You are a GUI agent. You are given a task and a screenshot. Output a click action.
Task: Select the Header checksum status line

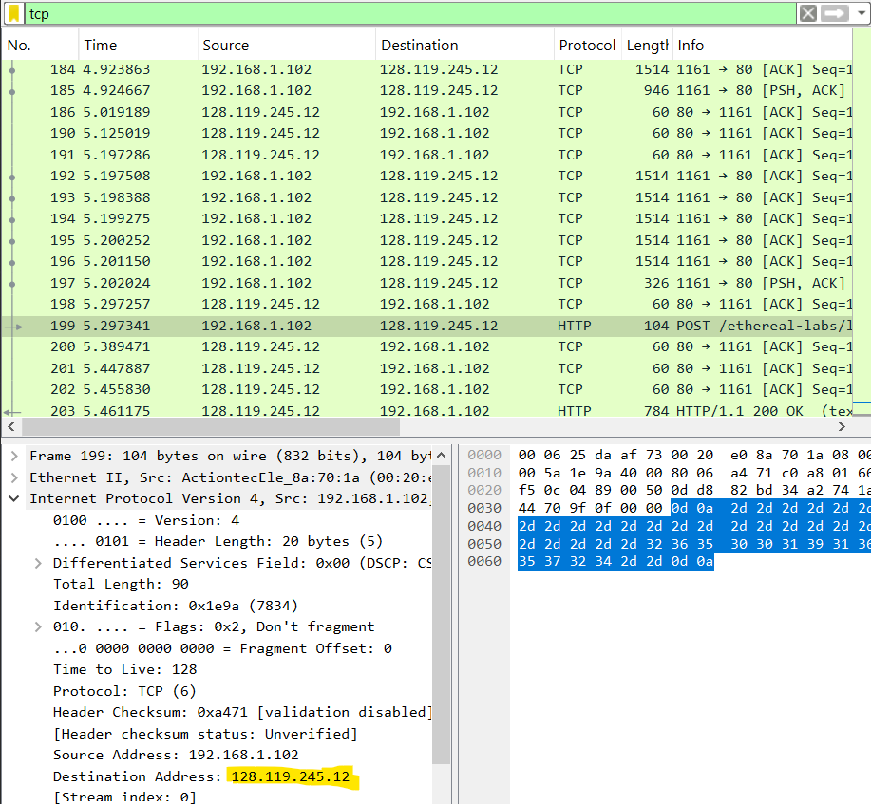(205, 734)
